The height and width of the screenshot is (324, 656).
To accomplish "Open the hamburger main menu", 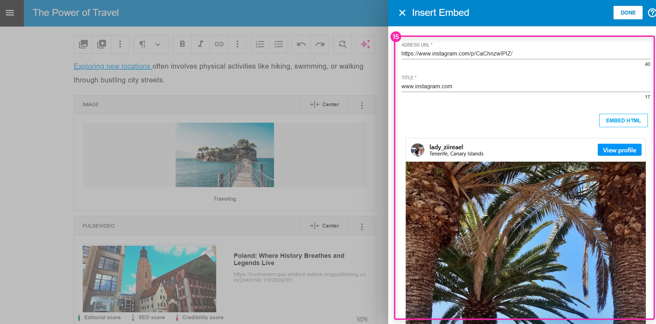I will point(10,13).
